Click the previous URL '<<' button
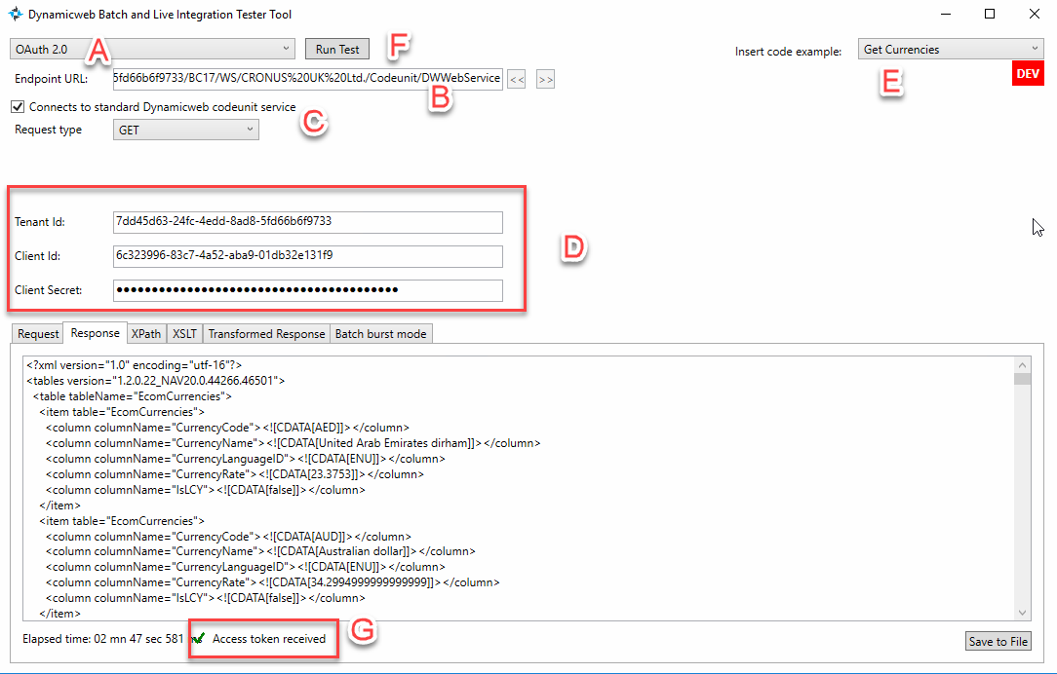The width and height of the screenshot is (1057, 674). [x=517, y=80]
